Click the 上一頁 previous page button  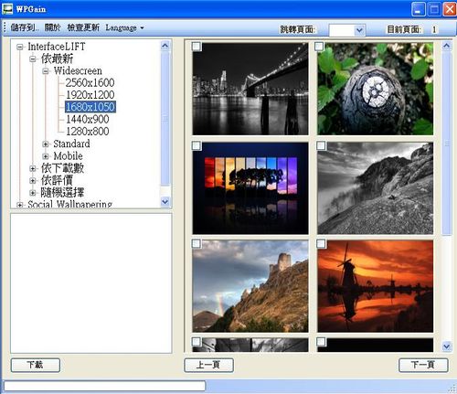click(209, 365)
